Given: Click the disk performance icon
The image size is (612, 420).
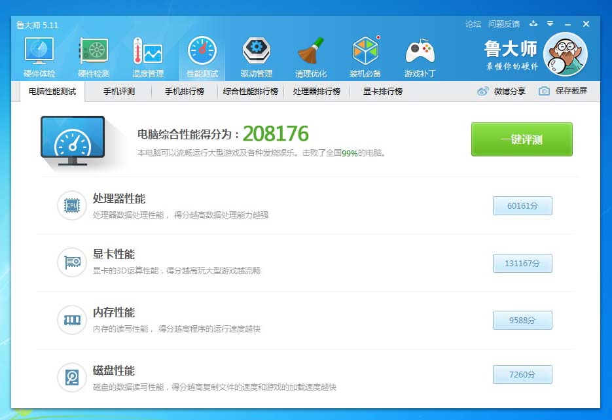Looking at the screenshot, I should click(x=72, y=377).
